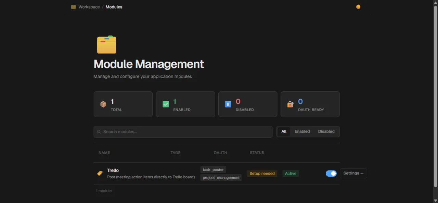Select the All filter tab
438x203 pixels.
pos(284,131)
